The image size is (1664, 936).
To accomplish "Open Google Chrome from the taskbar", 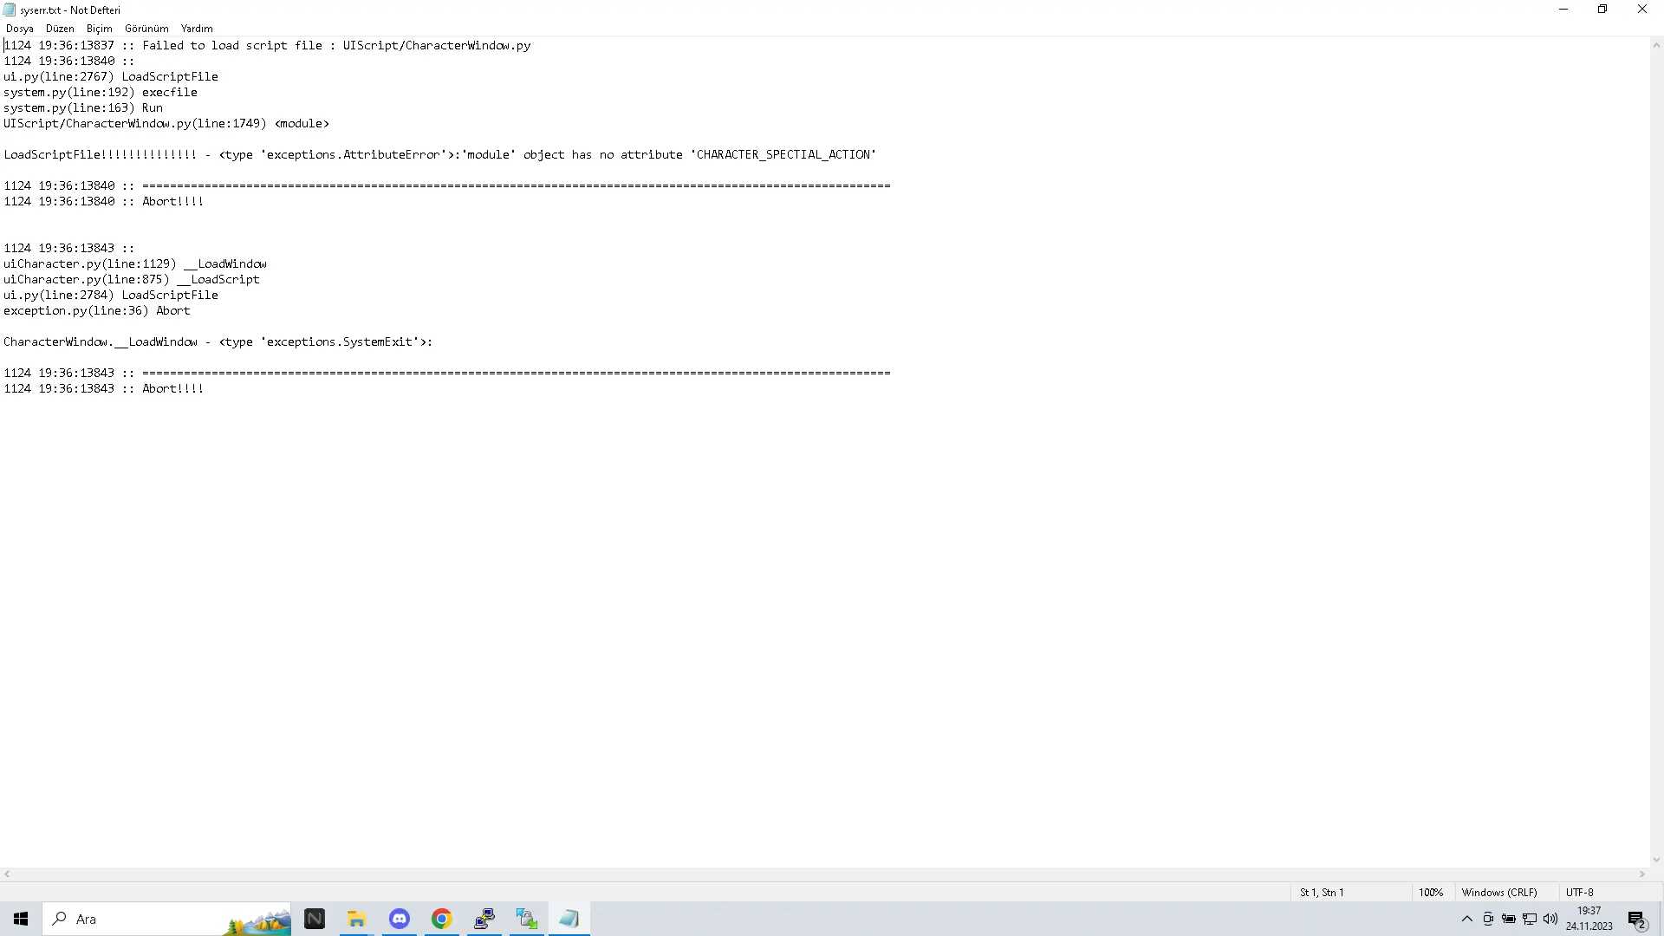I will tap(442, 919).
